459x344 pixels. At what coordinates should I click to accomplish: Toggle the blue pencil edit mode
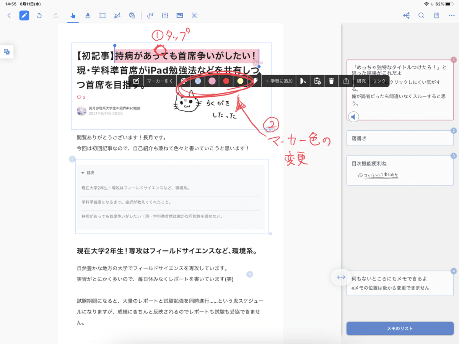[24, 16]
